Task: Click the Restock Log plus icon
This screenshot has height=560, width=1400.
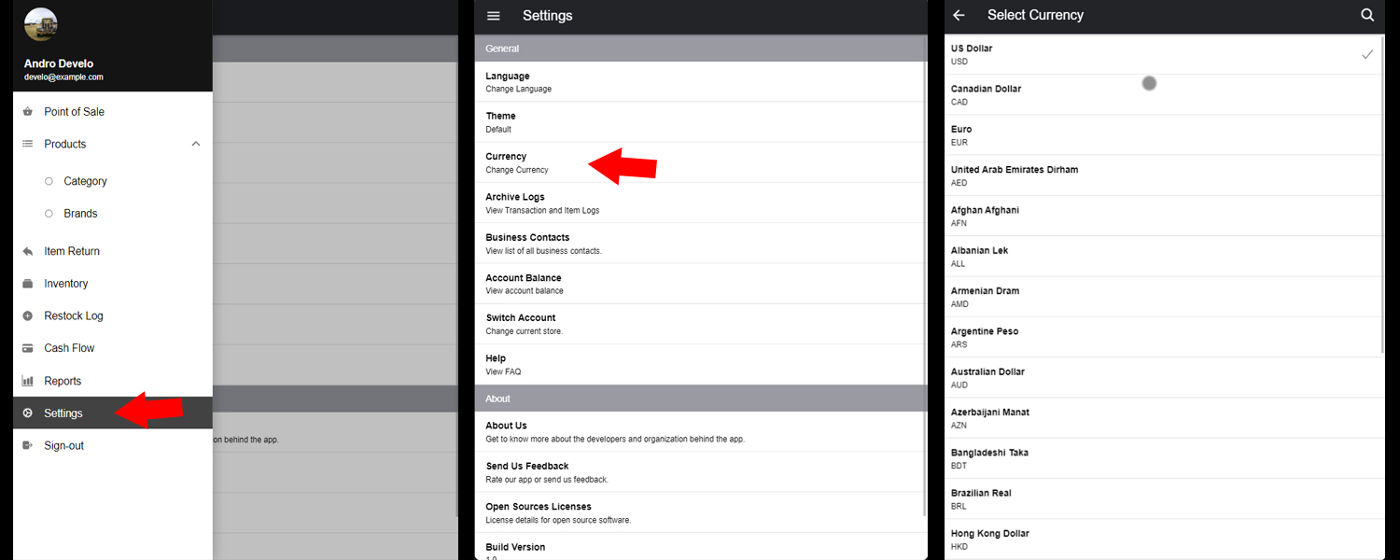Action: tap(27, 316)
